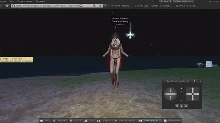The image size is (220, 123).
Task: Open the Пункты places toolbar button
Action: (76, 121)
